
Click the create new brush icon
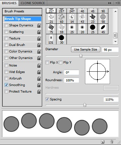(x=103, y=142)
